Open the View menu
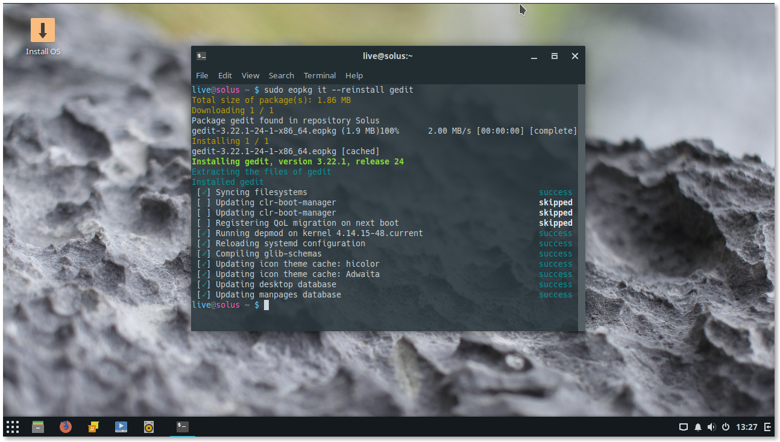The width and height of the screenshot is (780, 442). [250, 75]
